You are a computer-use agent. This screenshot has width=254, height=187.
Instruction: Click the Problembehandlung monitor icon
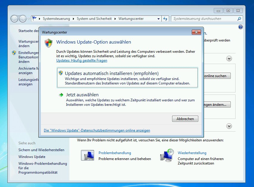pyautogui.click(x=88, y=155)
